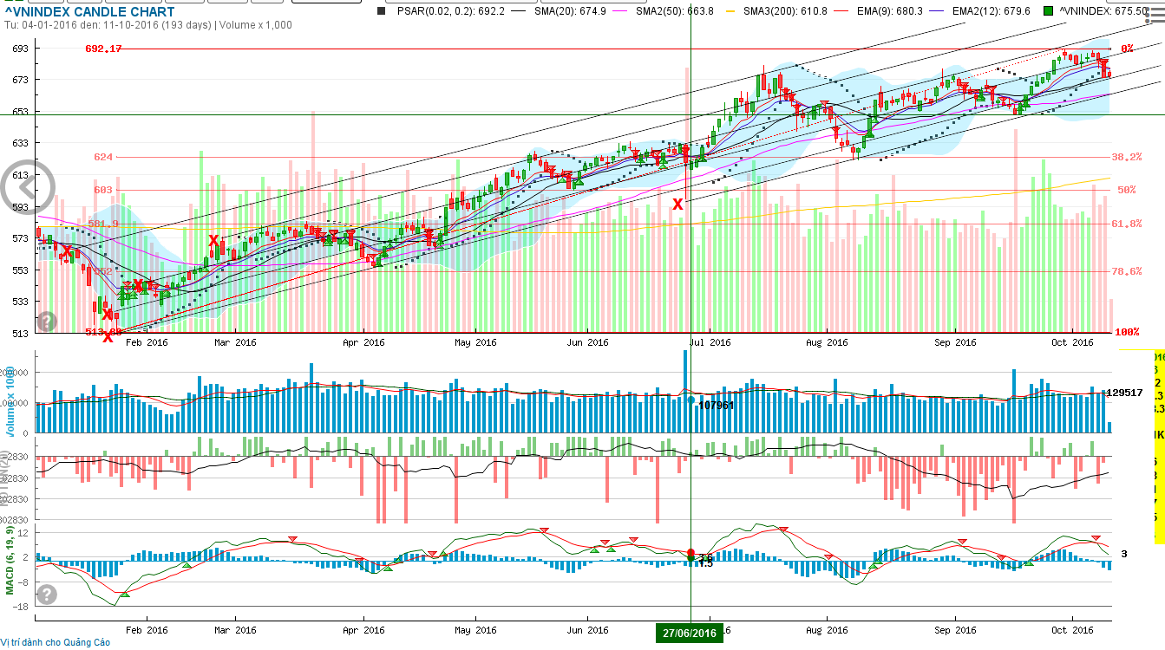This screenshot has width=1165, height=650.
Task: Click the ^VNINDEX CANDLE CHART title
Action: point(89,12)
